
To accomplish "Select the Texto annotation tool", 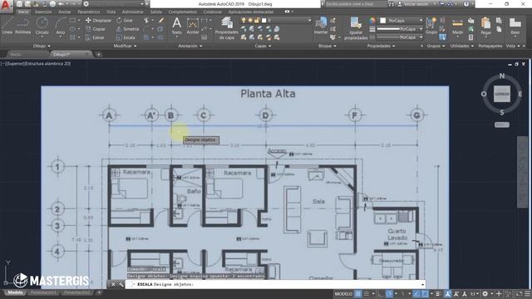I will pos(176,26).
